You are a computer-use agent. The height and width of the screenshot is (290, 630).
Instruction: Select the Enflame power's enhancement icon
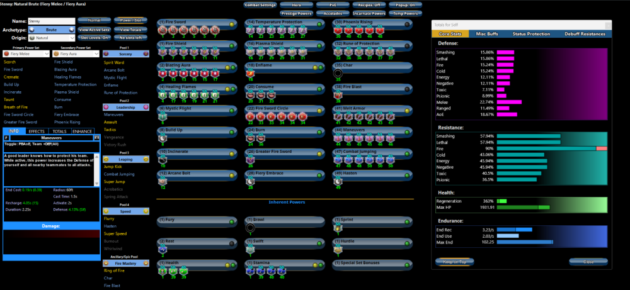(251, 72)
